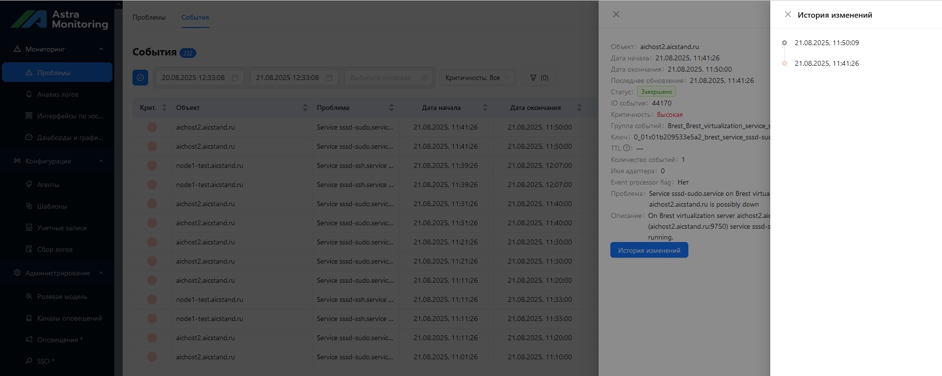
Task: Collapse the Мониторинг sidebar section
Action: tap(101, 49)
